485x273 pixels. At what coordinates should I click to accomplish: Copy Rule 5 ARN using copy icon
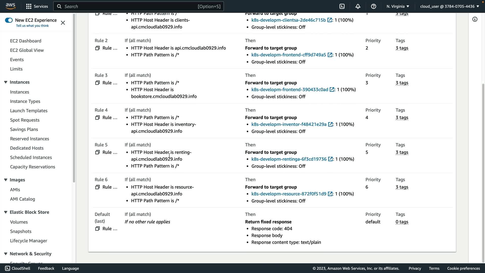click(97, 152)
